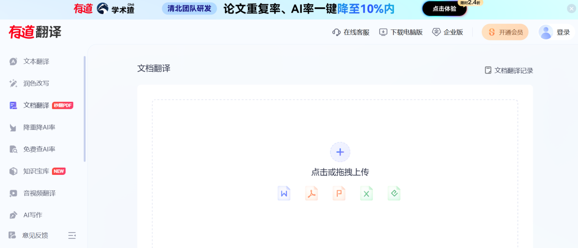578x248 pixels.
Task: Click the 文档翻译记录 record icon
Action: pos(488,70)
